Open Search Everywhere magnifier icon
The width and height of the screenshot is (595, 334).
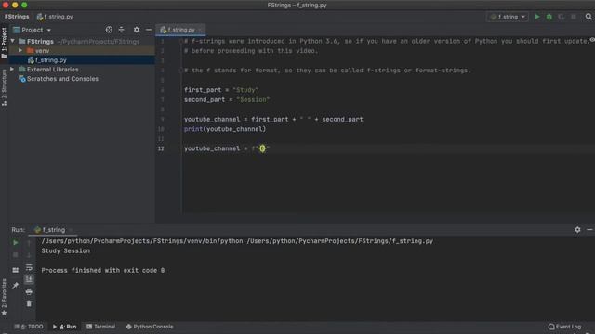[588, 17]
